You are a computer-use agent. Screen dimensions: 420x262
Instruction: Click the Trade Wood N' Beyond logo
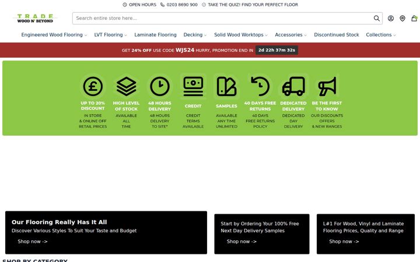(35, 18)
